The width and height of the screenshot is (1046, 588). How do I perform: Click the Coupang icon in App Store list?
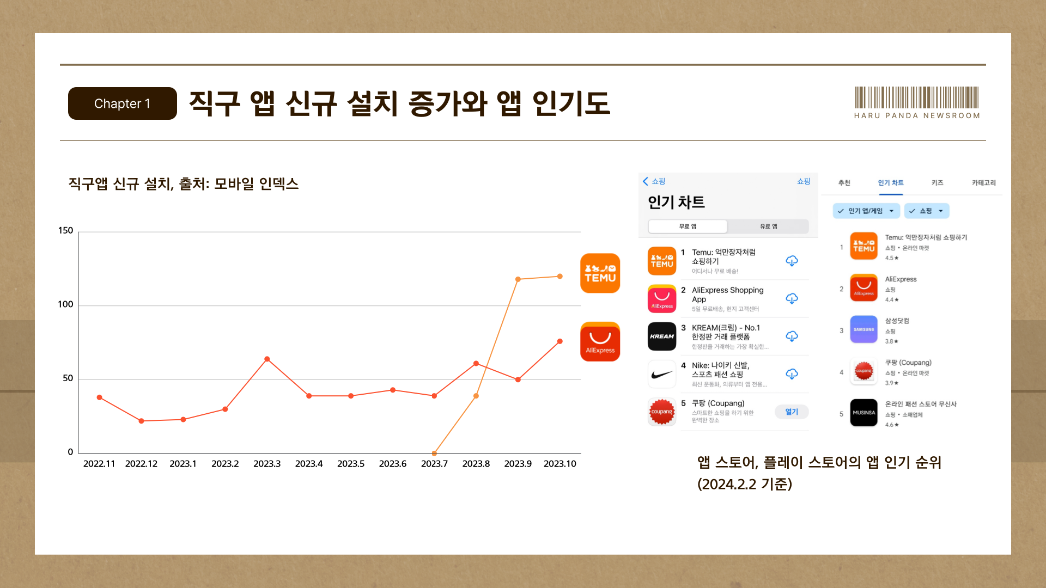point(661,412)
